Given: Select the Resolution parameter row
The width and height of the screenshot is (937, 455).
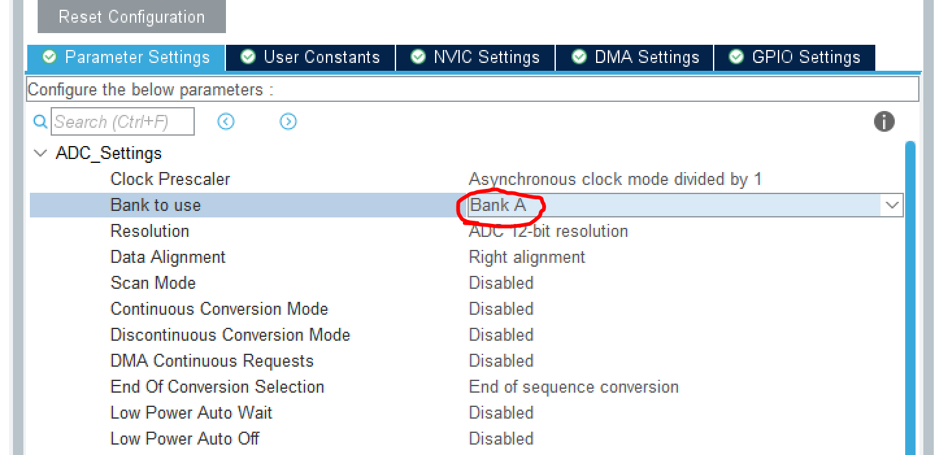Looking at the screenshot, I should point(150,231).
